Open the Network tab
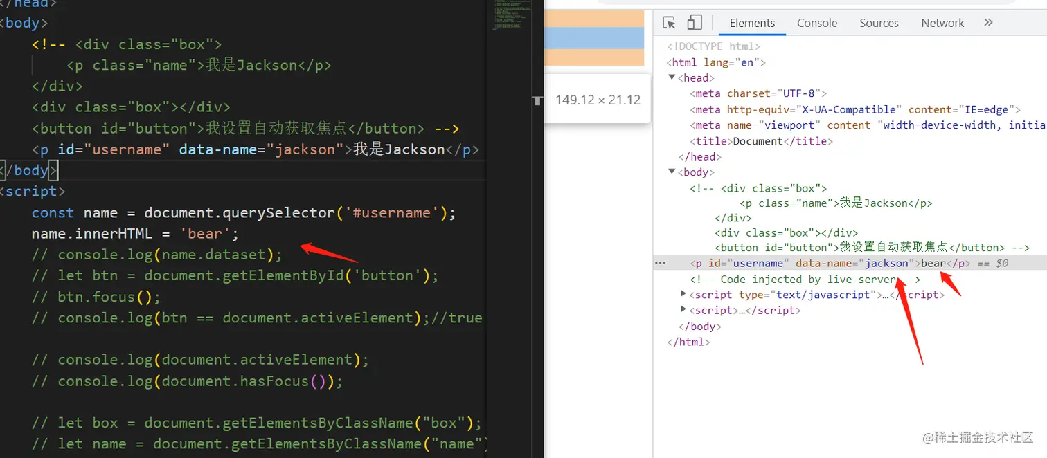Screen dimensions: 1047x458 click(942, 23)
